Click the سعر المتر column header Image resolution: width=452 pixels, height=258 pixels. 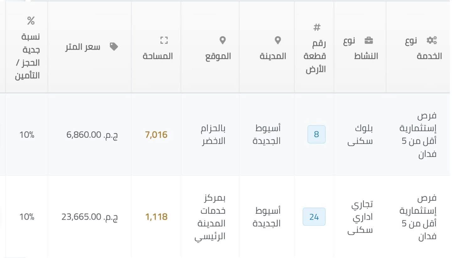[x=83, y=47]
